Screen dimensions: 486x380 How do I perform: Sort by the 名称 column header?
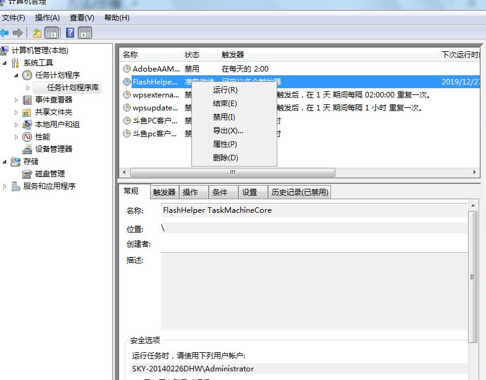(x=150, y=55)
